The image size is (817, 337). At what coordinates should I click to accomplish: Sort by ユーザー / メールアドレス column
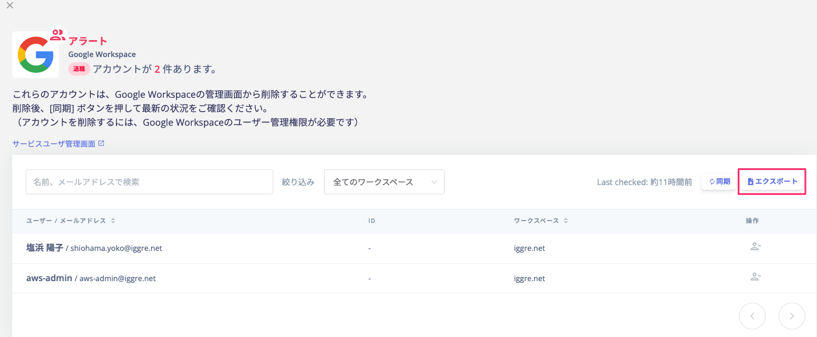click(x=71, y=221)
